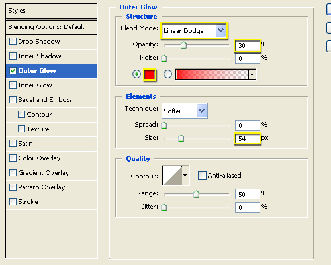Click the Spread value field
Screen dimensions: 331x265
[248, 125]
